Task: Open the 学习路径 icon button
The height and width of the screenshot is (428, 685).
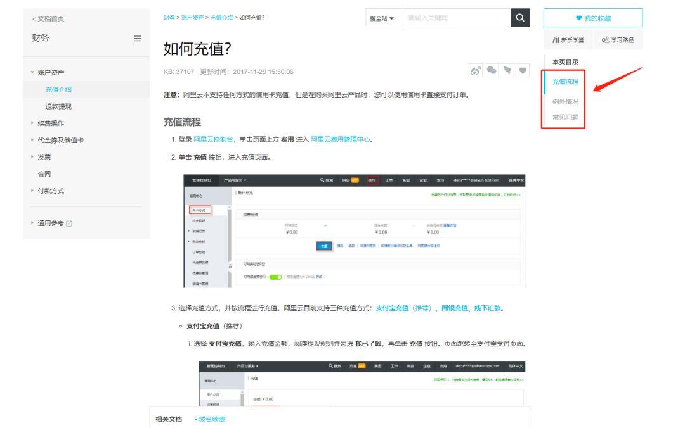Action: pyautogui.click(x=617, y=40)
